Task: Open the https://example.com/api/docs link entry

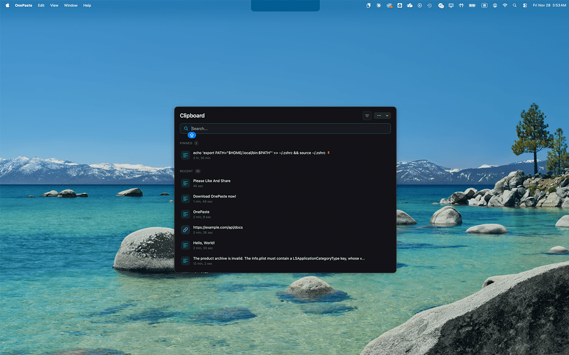Action: pos(267,229)
